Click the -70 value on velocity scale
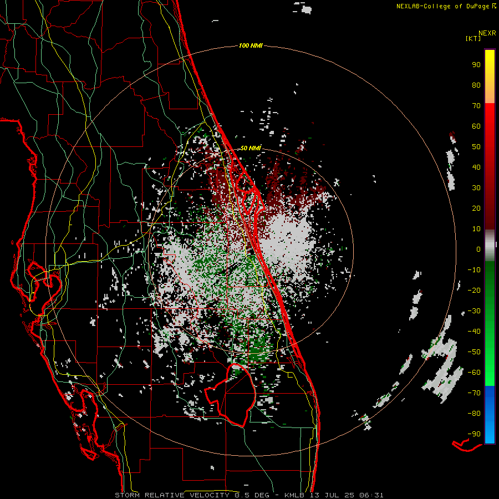The width and height of the screenshot is (499, 499). pos(474,393)
